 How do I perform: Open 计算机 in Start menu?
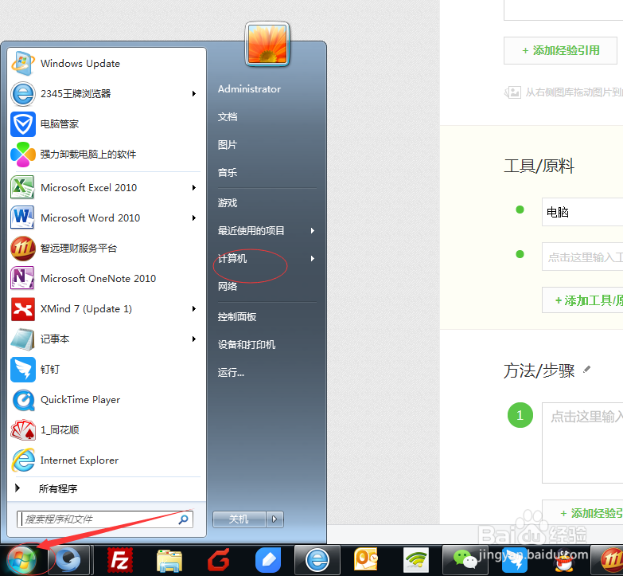click(x=232, y=259)
